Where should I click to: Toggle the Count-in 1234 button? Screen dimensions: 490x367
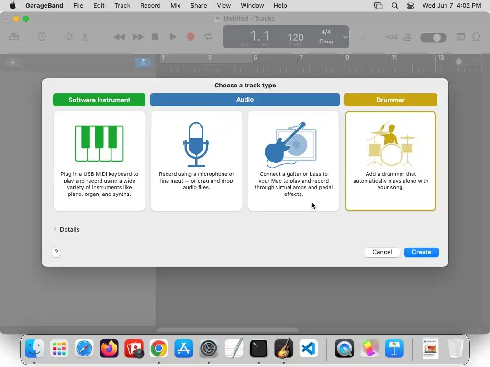point(391,37)
